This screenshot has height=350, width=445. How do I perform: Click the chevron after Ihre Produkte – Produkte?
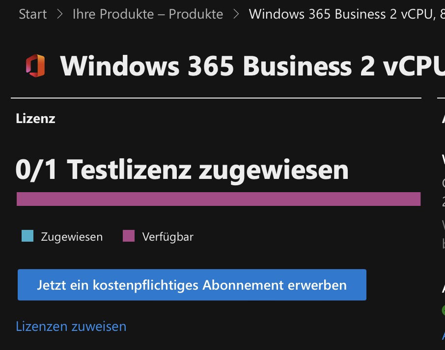(x=236, y=14)
